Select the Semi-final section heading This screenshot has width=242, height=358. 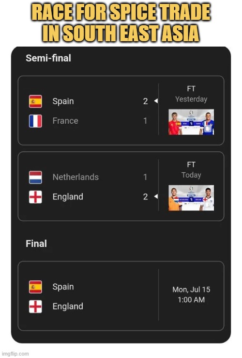(48, 58)
